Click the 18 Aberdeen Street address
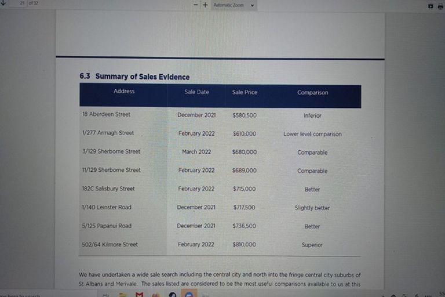 106,114
